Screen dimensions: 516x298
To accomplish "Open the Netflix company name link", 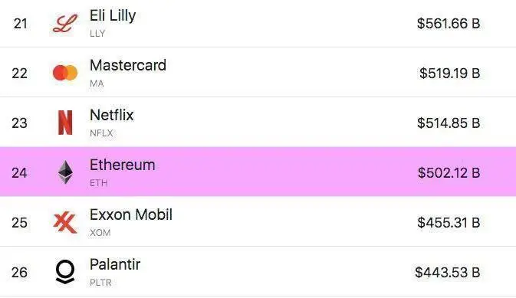I will coord(112,115).
